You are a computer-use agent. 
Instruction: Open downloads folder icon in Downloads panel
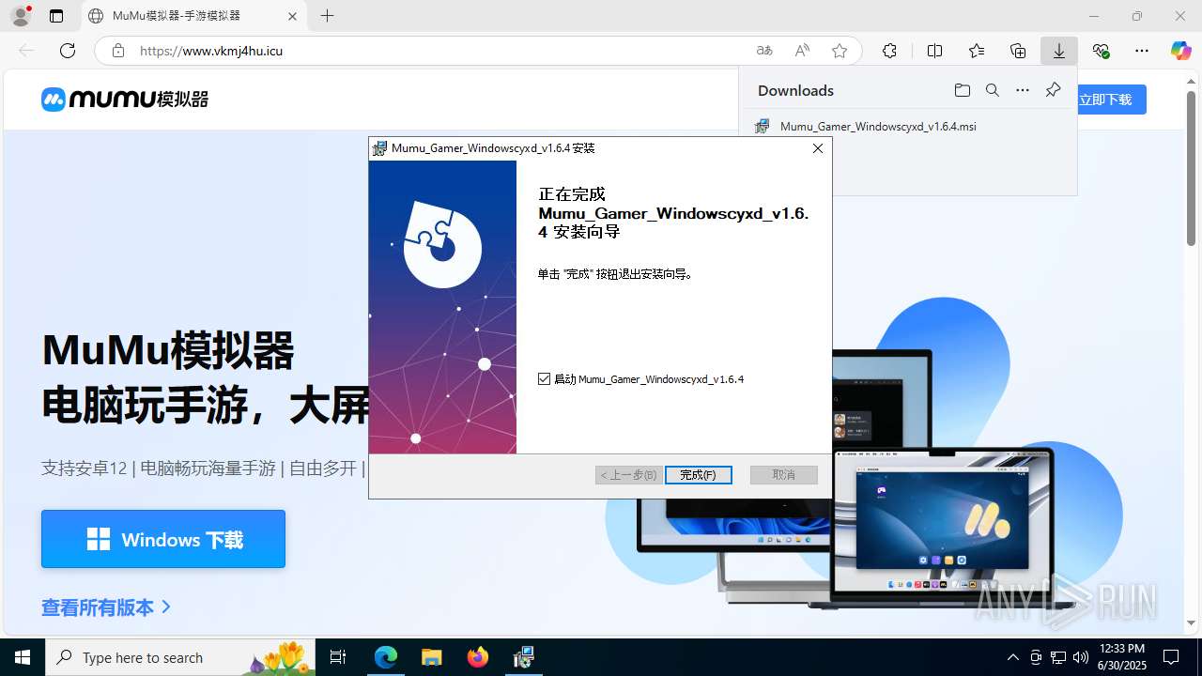pos(962,90)
